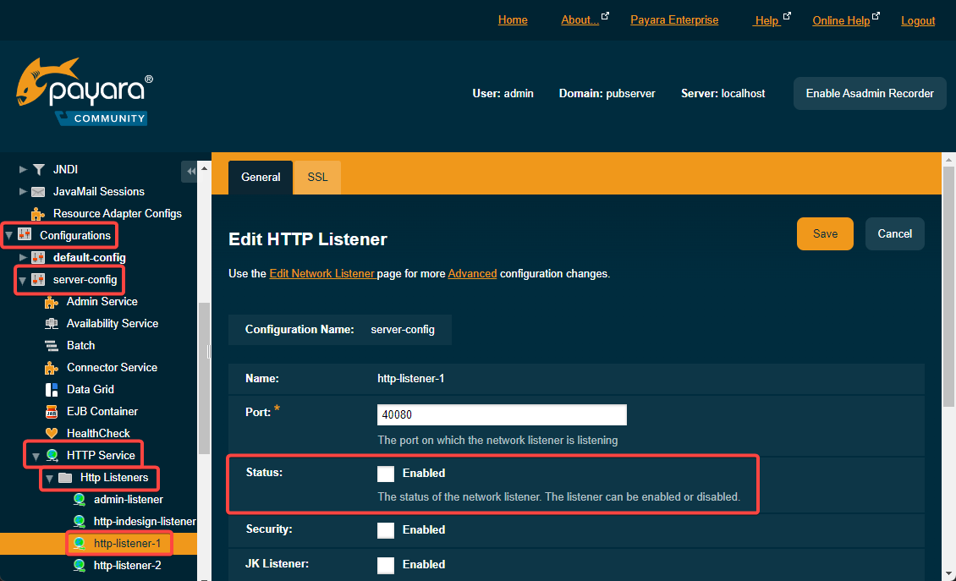Click the Data Grid icon in sidebar
Image resolution: width=956 pixels, height=581 pixels.
pos(52,390)
